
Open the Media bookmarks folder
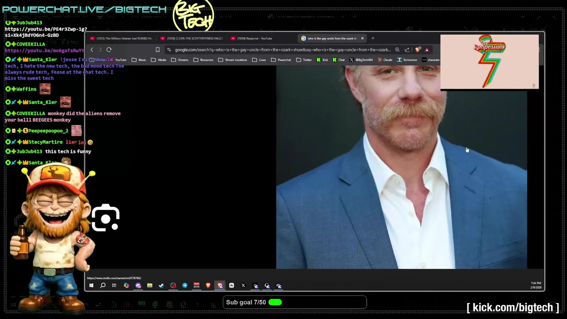159,60
